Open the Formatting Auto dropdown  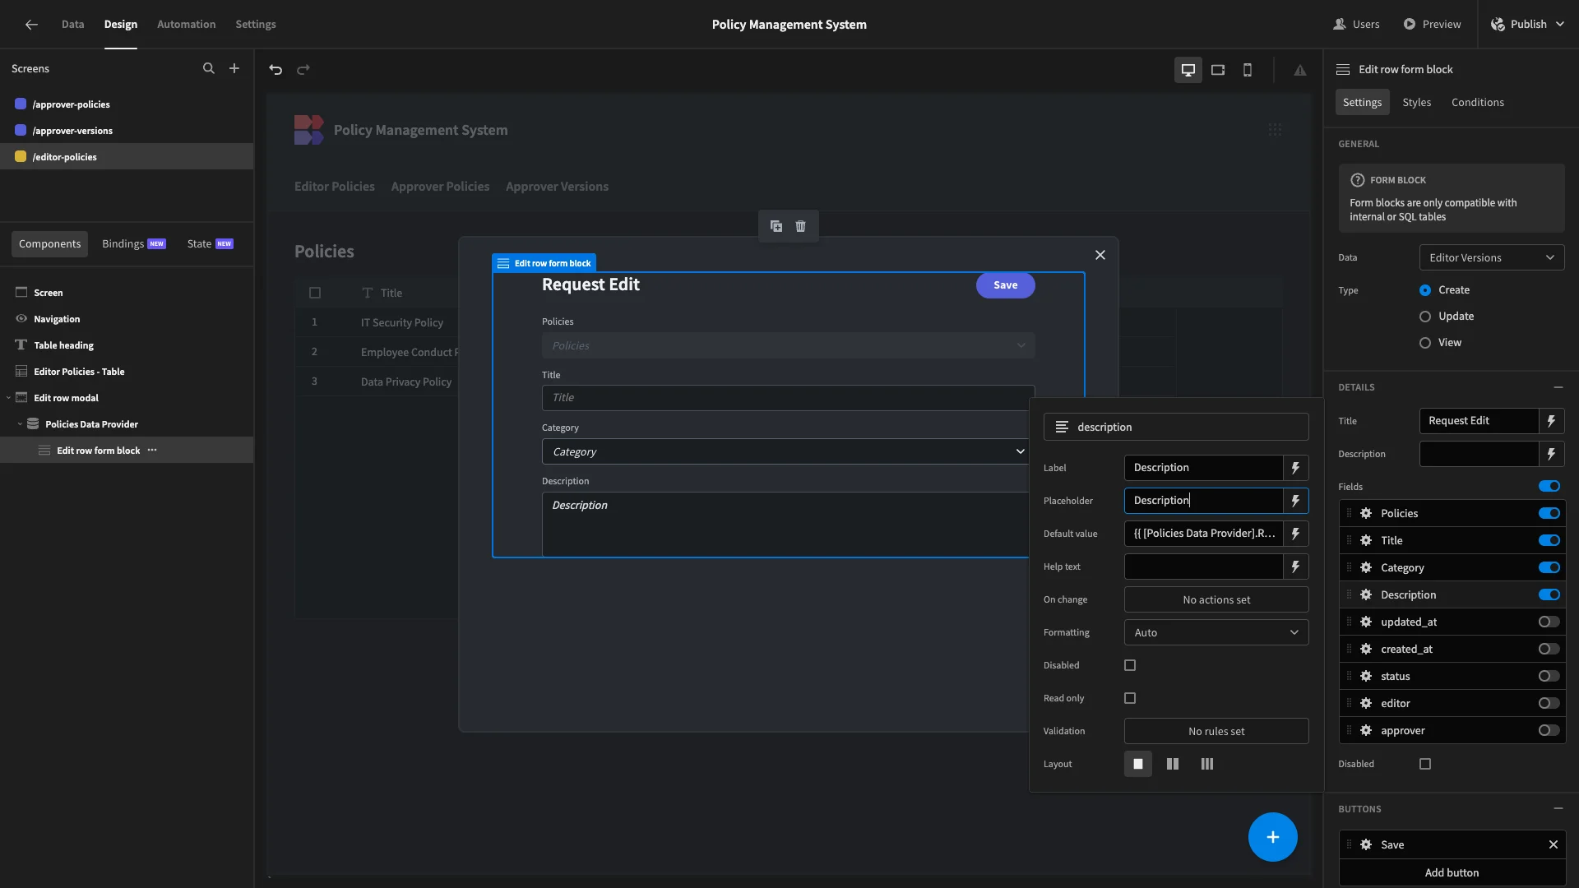pyautogui.click(x=1216, y=632)
